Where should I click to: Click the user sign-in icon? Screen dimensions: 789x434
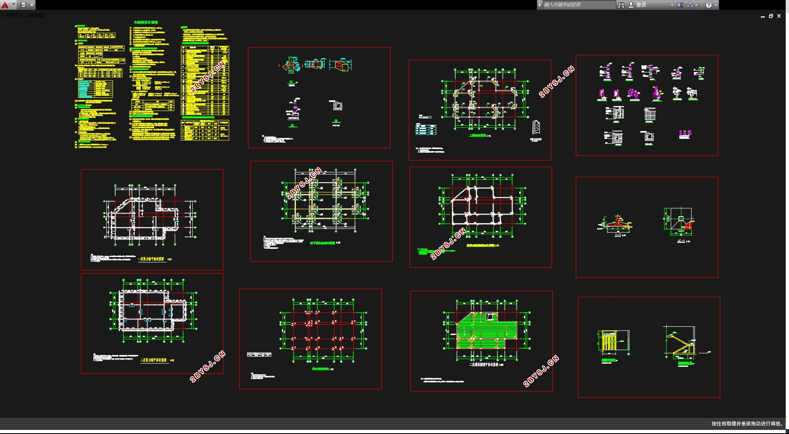click(x=631, y=5)
